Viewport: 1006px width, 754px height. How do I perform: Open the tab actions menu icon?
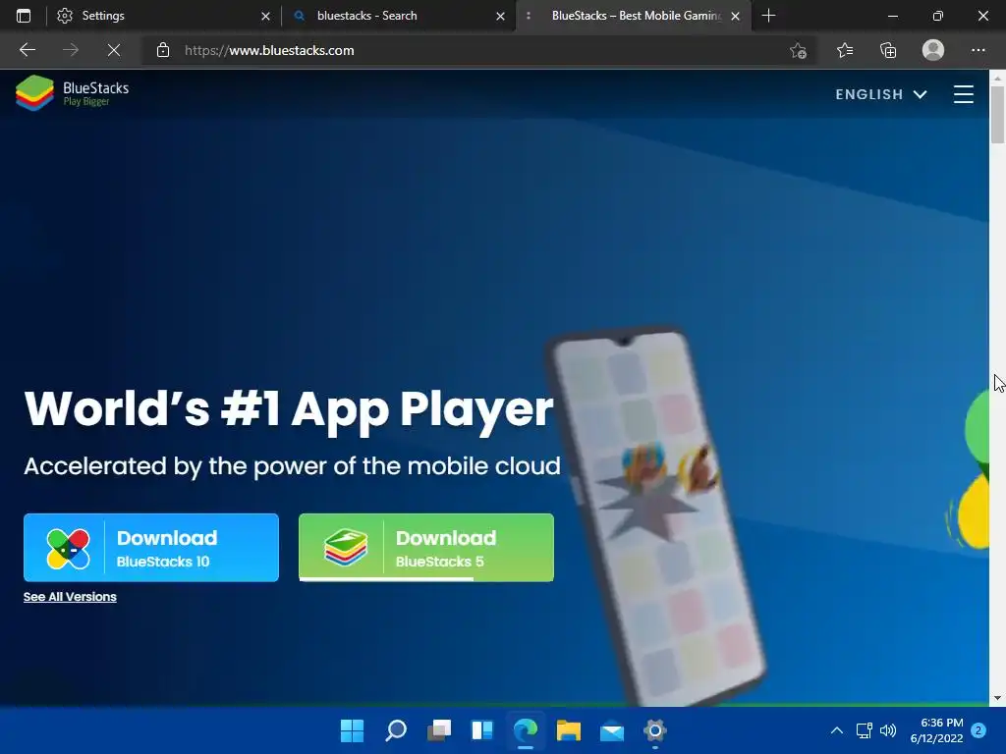(24, 16)
